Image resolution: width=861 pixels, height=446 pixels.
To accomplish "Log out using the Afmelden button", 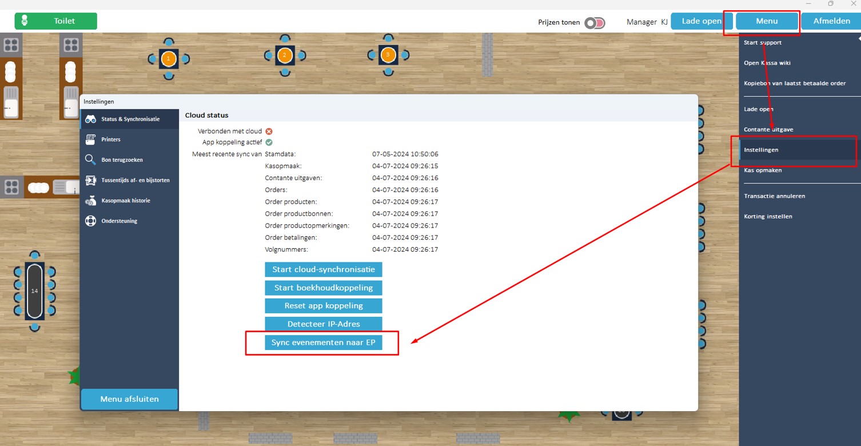I will point(831,21).
